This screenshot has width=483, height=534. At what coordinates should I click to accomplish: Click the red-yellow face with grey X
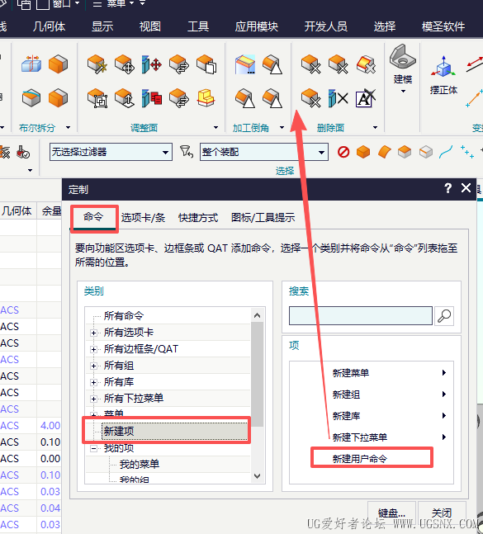click(366, 64)
